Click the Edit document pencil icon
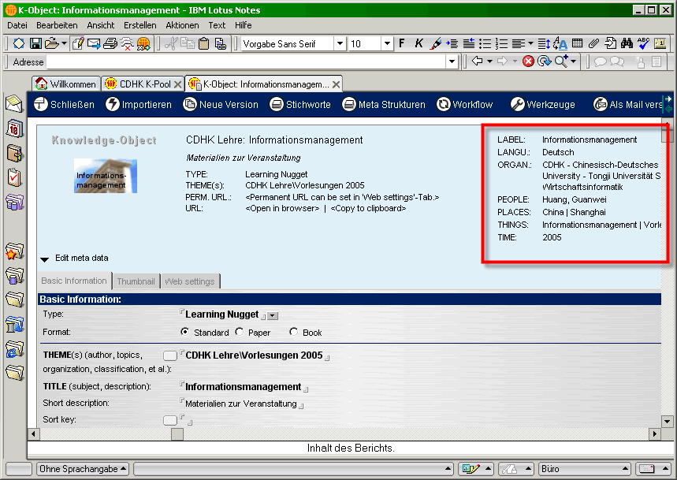The height and width of the screenshot is (480, 677). (x=78, y=43)
